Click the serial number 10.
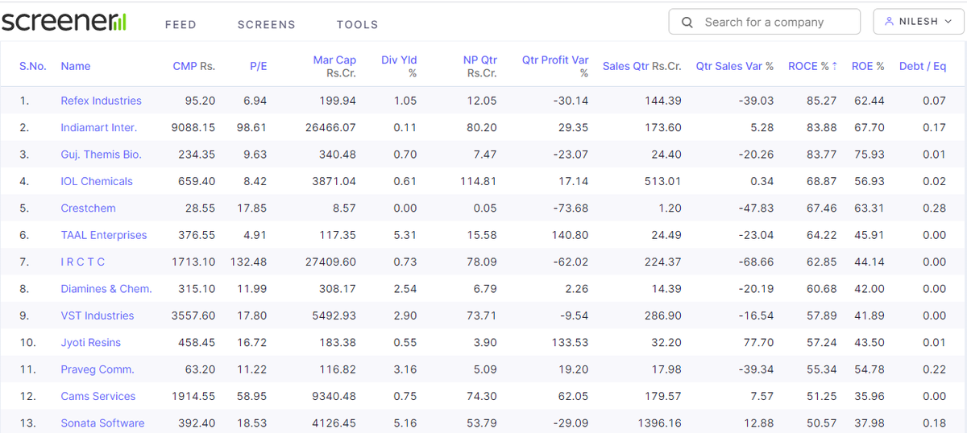The image size is (967, 433). [x=30, y=342]
